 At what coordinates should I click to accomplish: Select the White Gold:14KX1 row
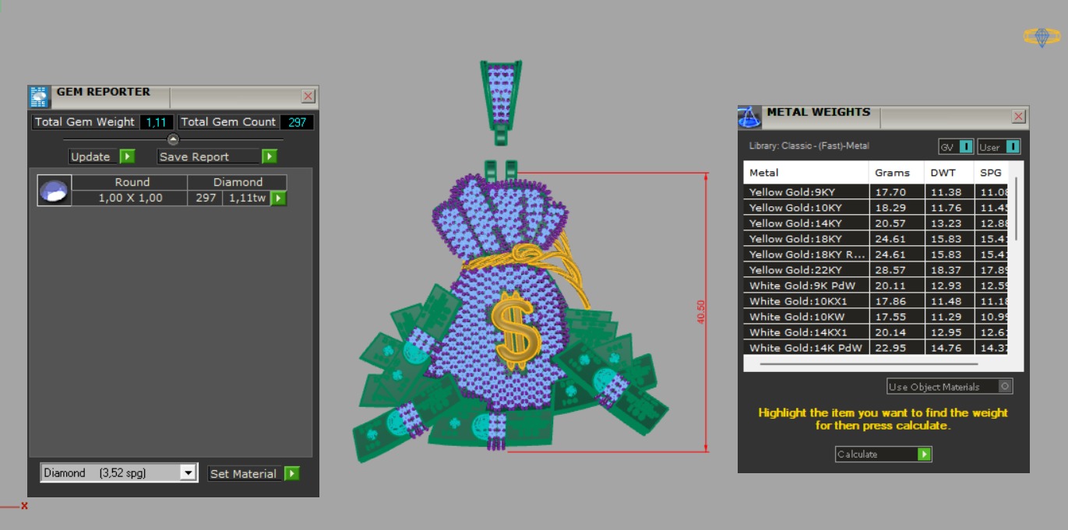876,332
